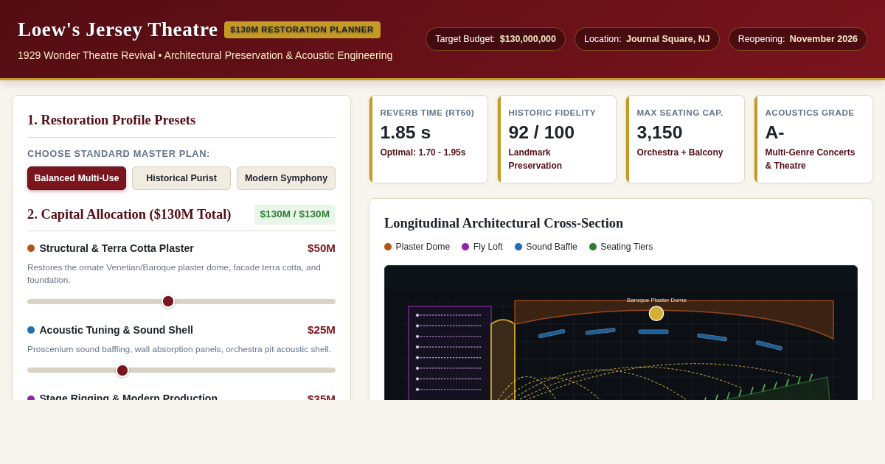Click the yellow Baroque Plaster Dome marker
Screen dimensions: 885x464
(656, 314)
